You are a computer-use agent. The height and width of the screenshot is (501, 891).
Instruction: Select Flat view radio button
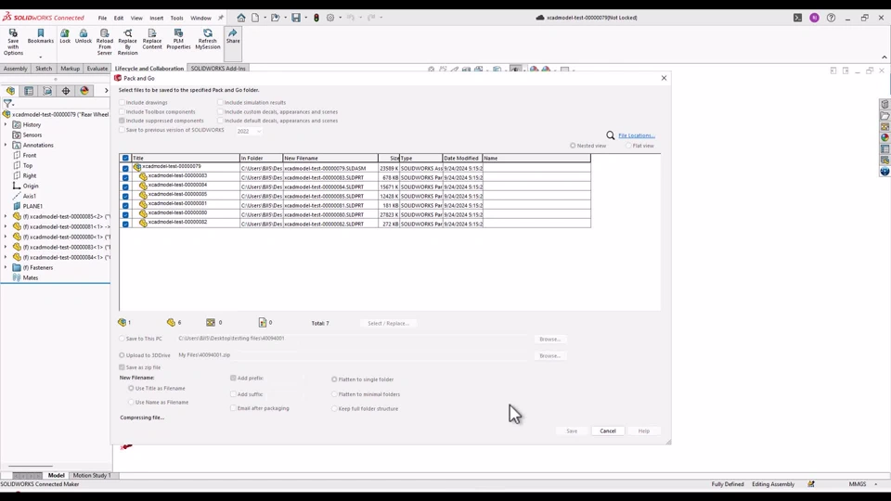(628, 146)
